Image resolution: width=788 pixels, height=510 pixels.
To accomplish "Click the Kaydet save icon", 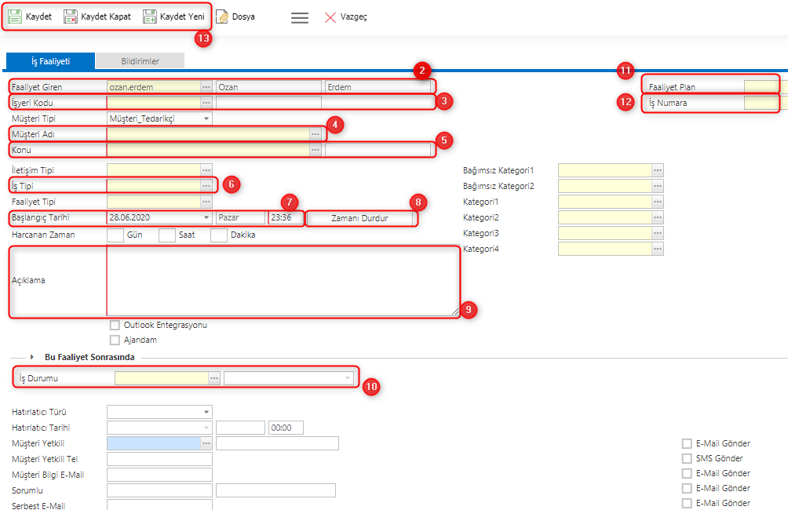I will [x=13, y=14].
